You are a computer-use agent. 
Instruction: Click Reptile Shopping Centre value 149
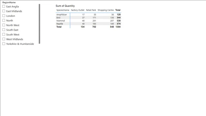click(112, 24)
